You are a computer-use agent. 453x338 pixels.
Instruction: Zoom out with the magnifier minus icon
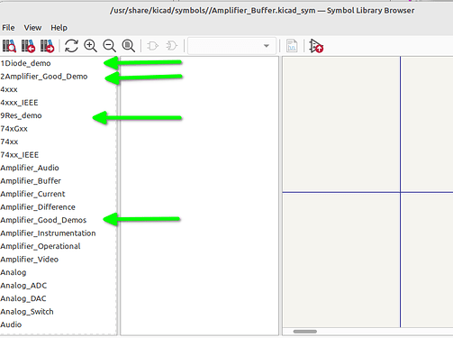click(x=109, y=46)
